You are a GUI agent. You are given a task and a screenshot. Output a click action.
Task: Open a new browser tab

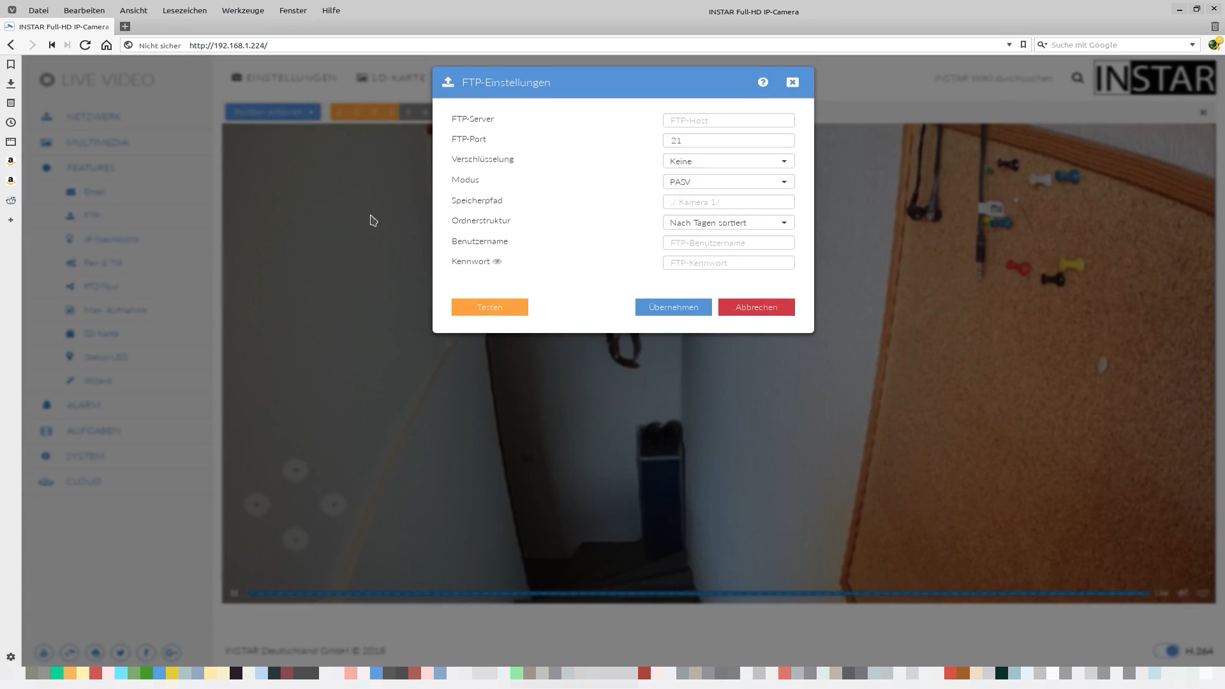pos(125,27)
